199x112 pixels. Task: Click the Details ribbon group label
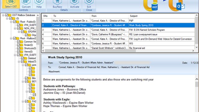pos(64,10)
